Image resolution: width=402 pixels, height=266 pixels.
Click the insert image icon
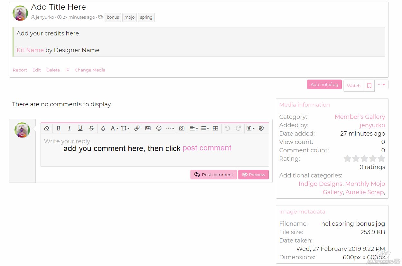148,128
